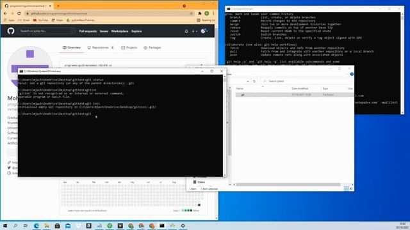Sort File Explorer by Name column
This screenshot has width=410, height=230.
240,89
